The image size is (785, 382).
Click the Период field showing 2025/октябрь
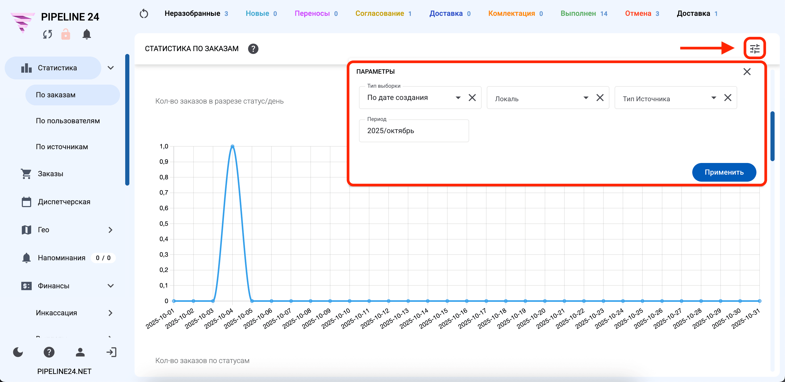click(x=414, y=131)
